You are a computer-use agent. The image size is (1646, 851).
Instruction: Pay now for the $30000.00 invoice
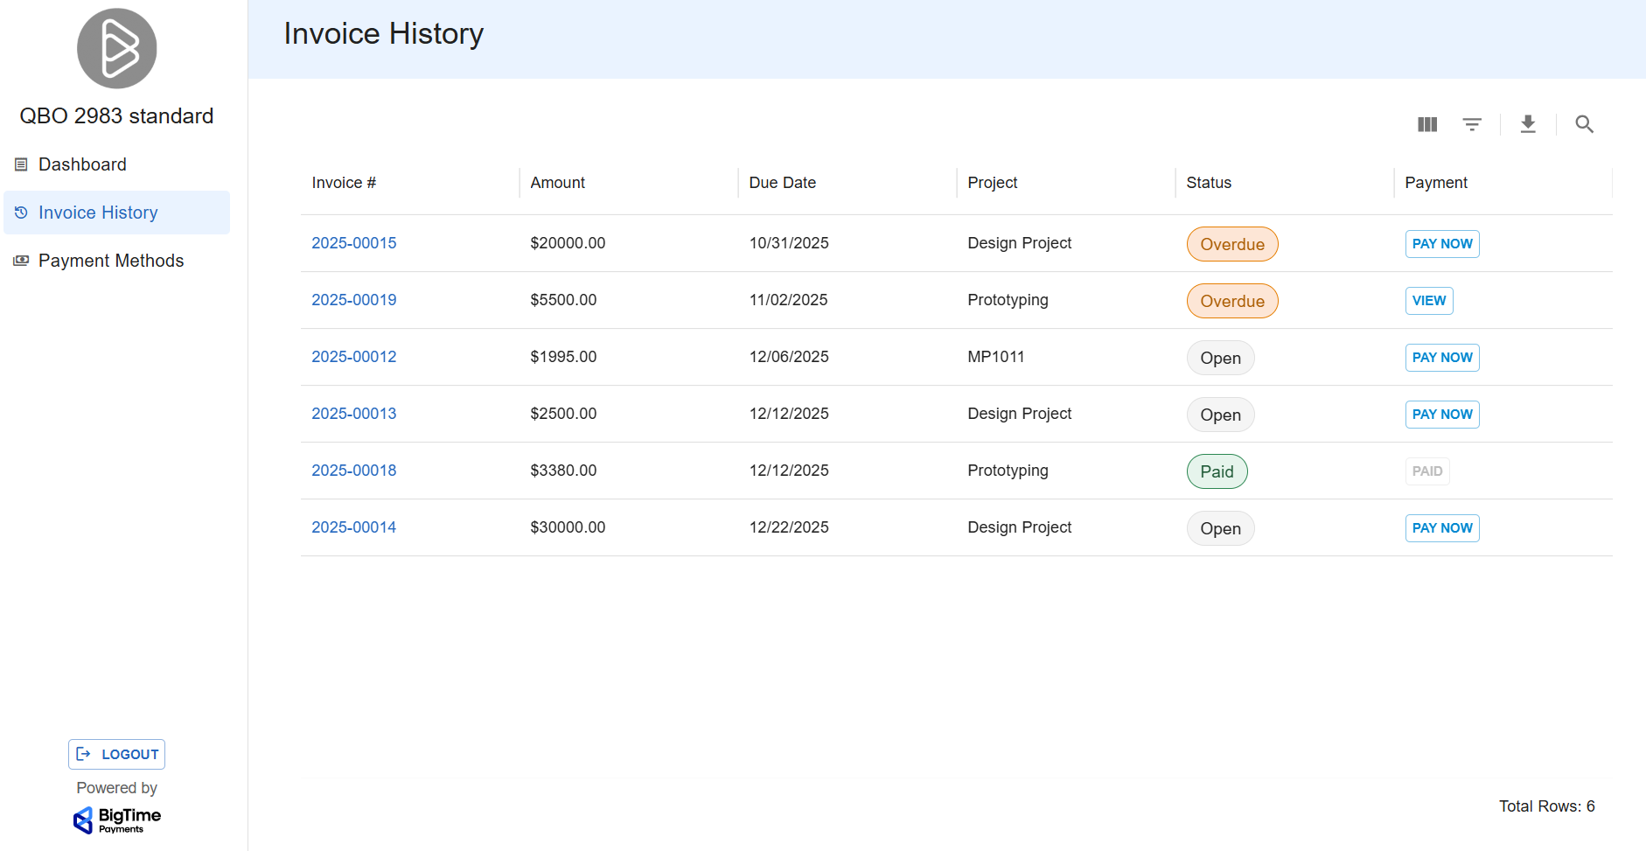point(1441,528)
